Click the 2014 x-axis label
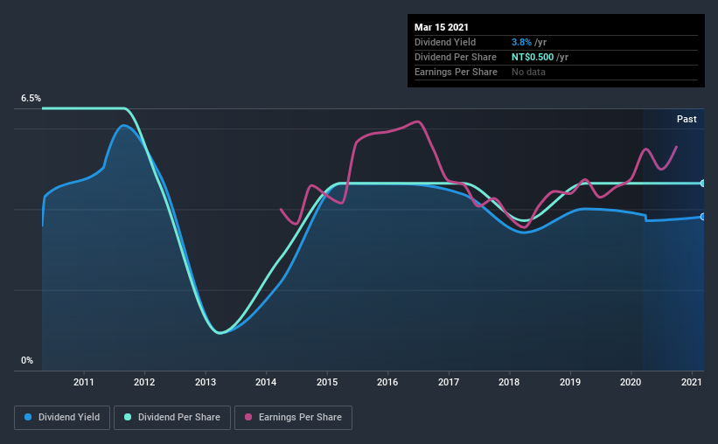 click(x=266, y=382)
